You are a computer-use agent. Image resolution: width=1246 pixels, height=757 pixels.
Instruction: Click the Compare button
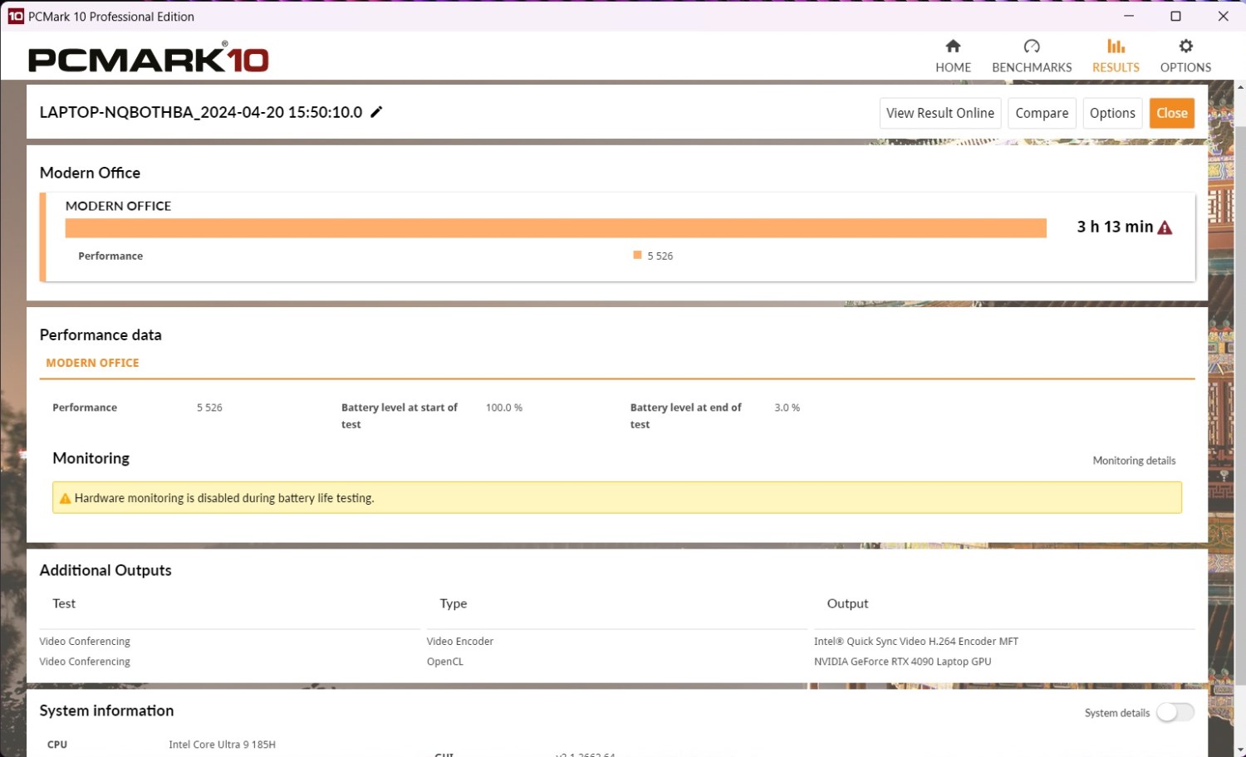pyautogui.click(x=1042, y=113)
